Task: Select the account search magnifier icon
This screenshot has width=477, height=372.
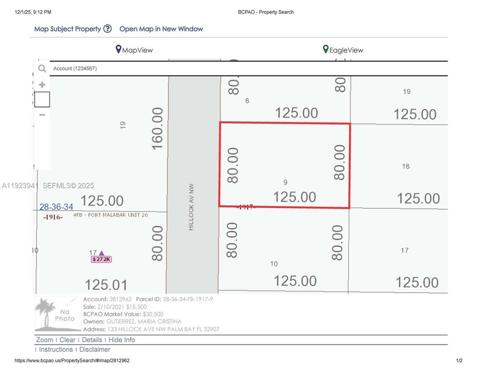Action: [x=42, y=68]
